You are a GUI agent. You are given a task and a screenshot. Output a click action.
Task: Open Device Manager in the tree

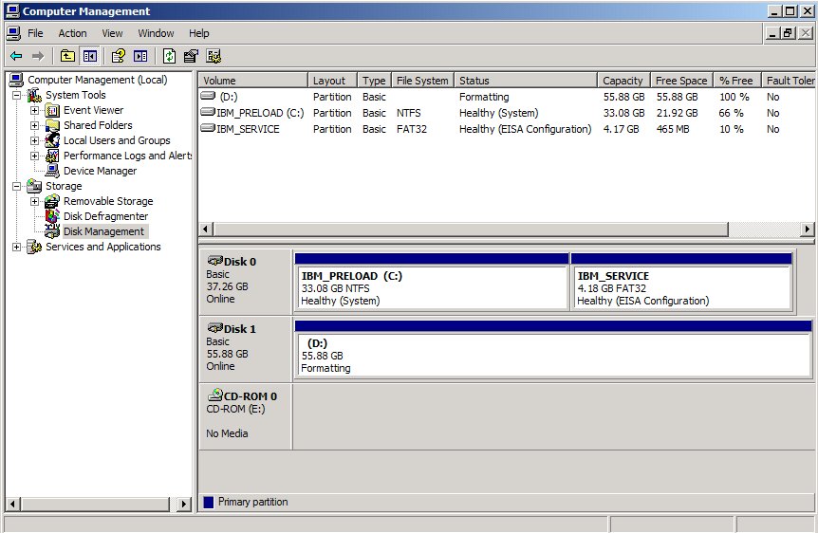tap(99, 171)
